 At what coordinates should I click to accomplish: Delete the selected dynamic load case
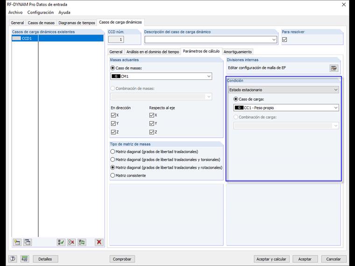99,242
